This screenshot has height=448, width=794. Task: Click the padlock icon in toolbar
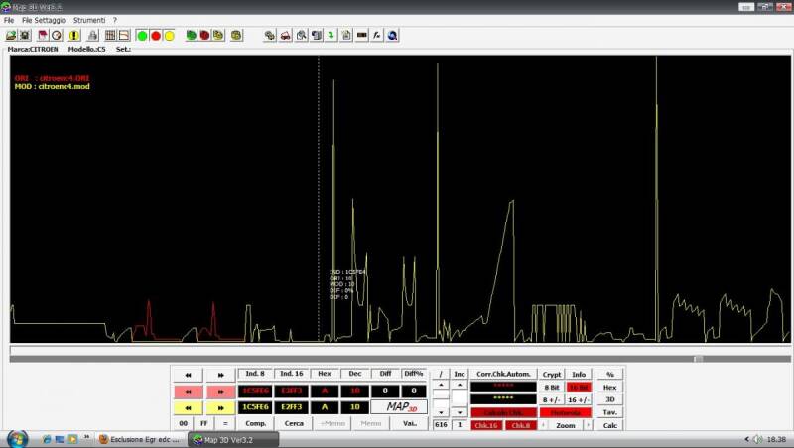[92, 36]
